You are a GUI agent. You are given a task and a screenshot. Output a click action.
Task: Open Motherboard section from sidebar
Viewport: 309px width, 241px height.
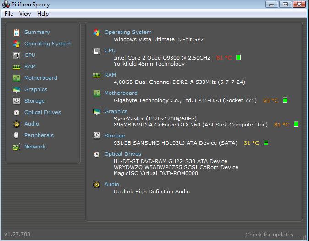click(x=41, y=78)
